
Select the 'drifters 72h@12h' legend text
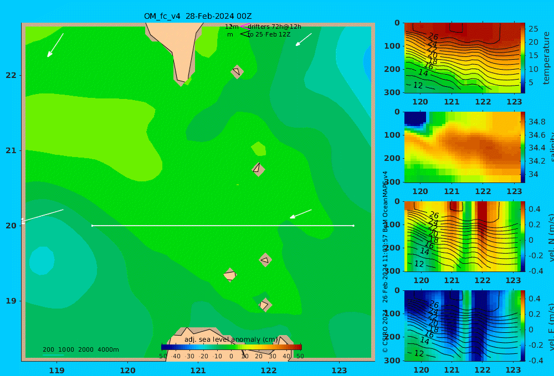[x=275, y=27]
